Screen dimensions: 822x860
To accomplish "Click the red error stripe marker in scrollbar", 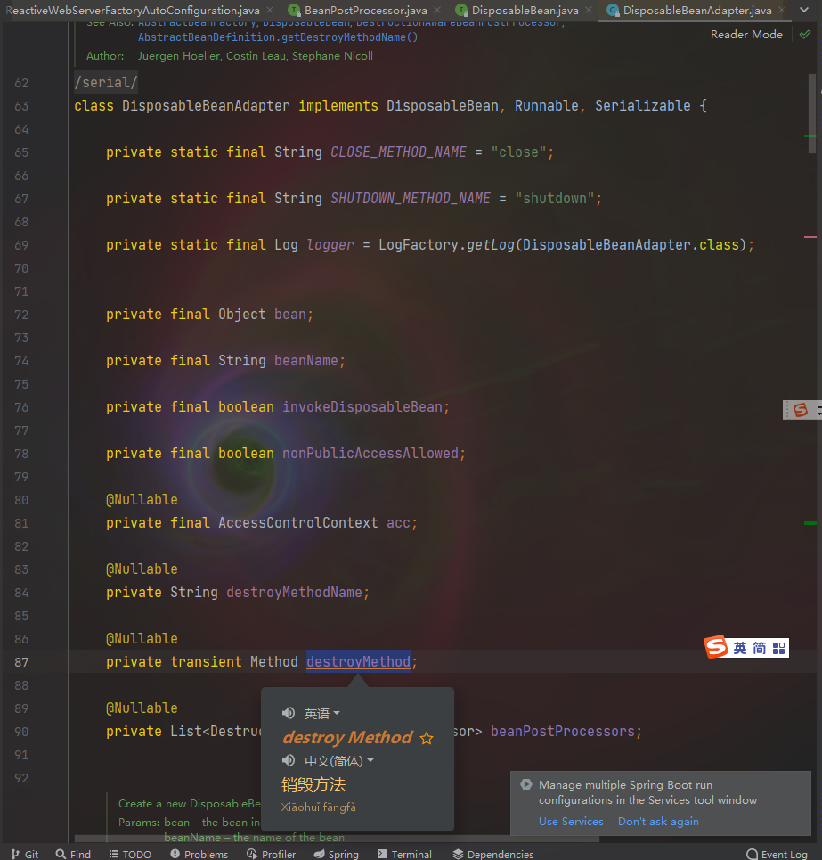I will pyautogui.click(x=810, y=237).
